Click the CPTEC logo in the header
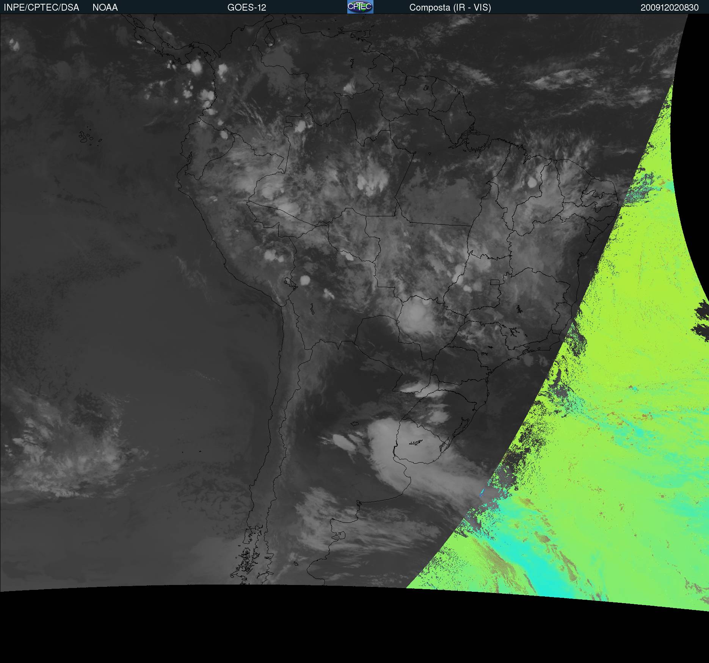The width and height of the screenshot is (709, 663). coord(360,7)
